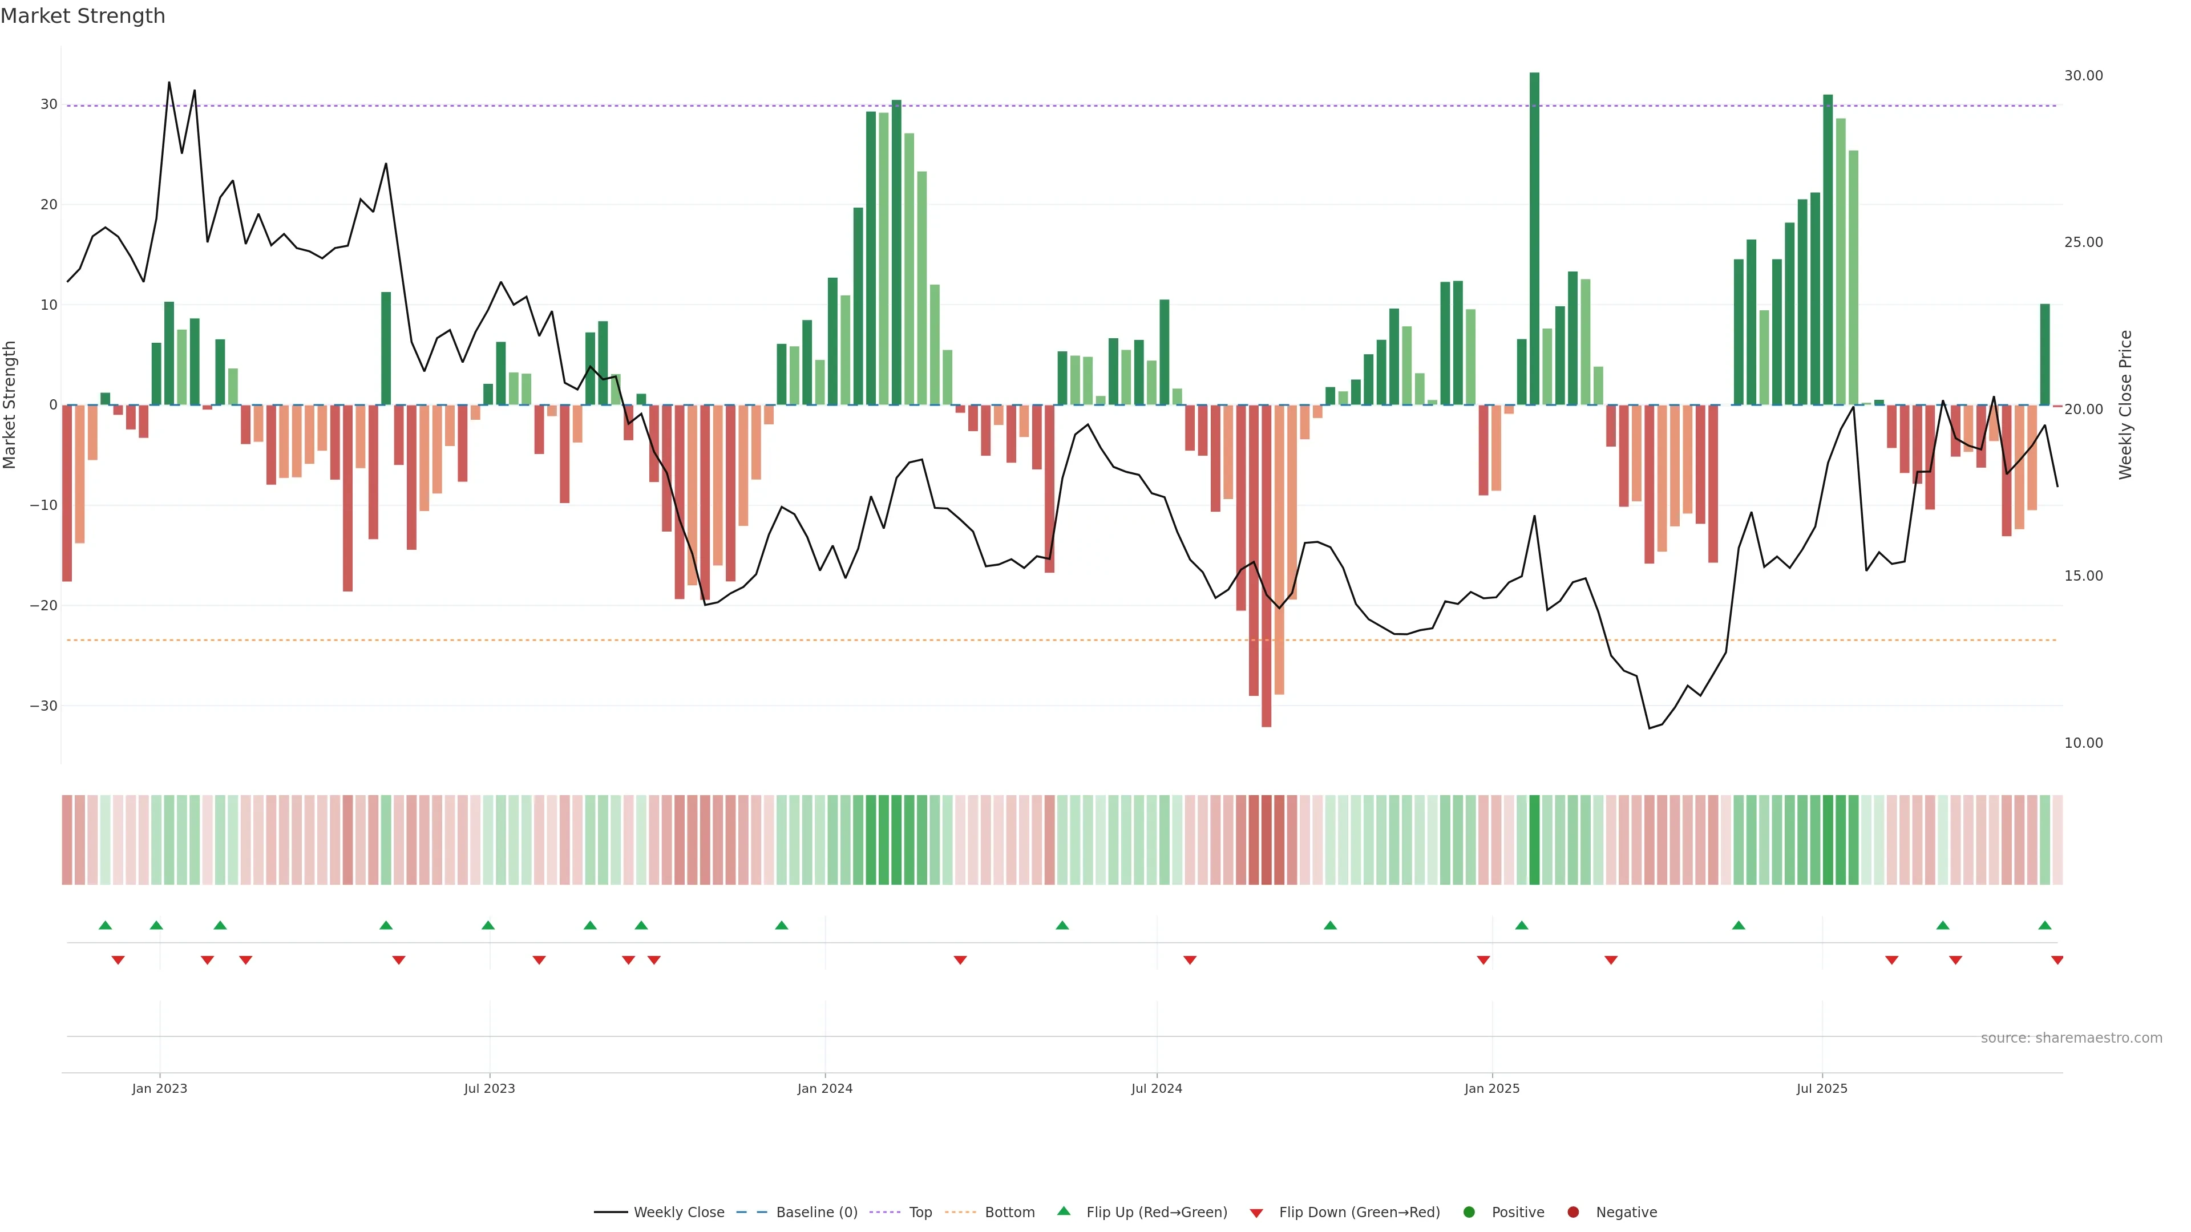Click the tallest green bar near Jan 2025
2191x1232 pixels.
click(1534, 238)
